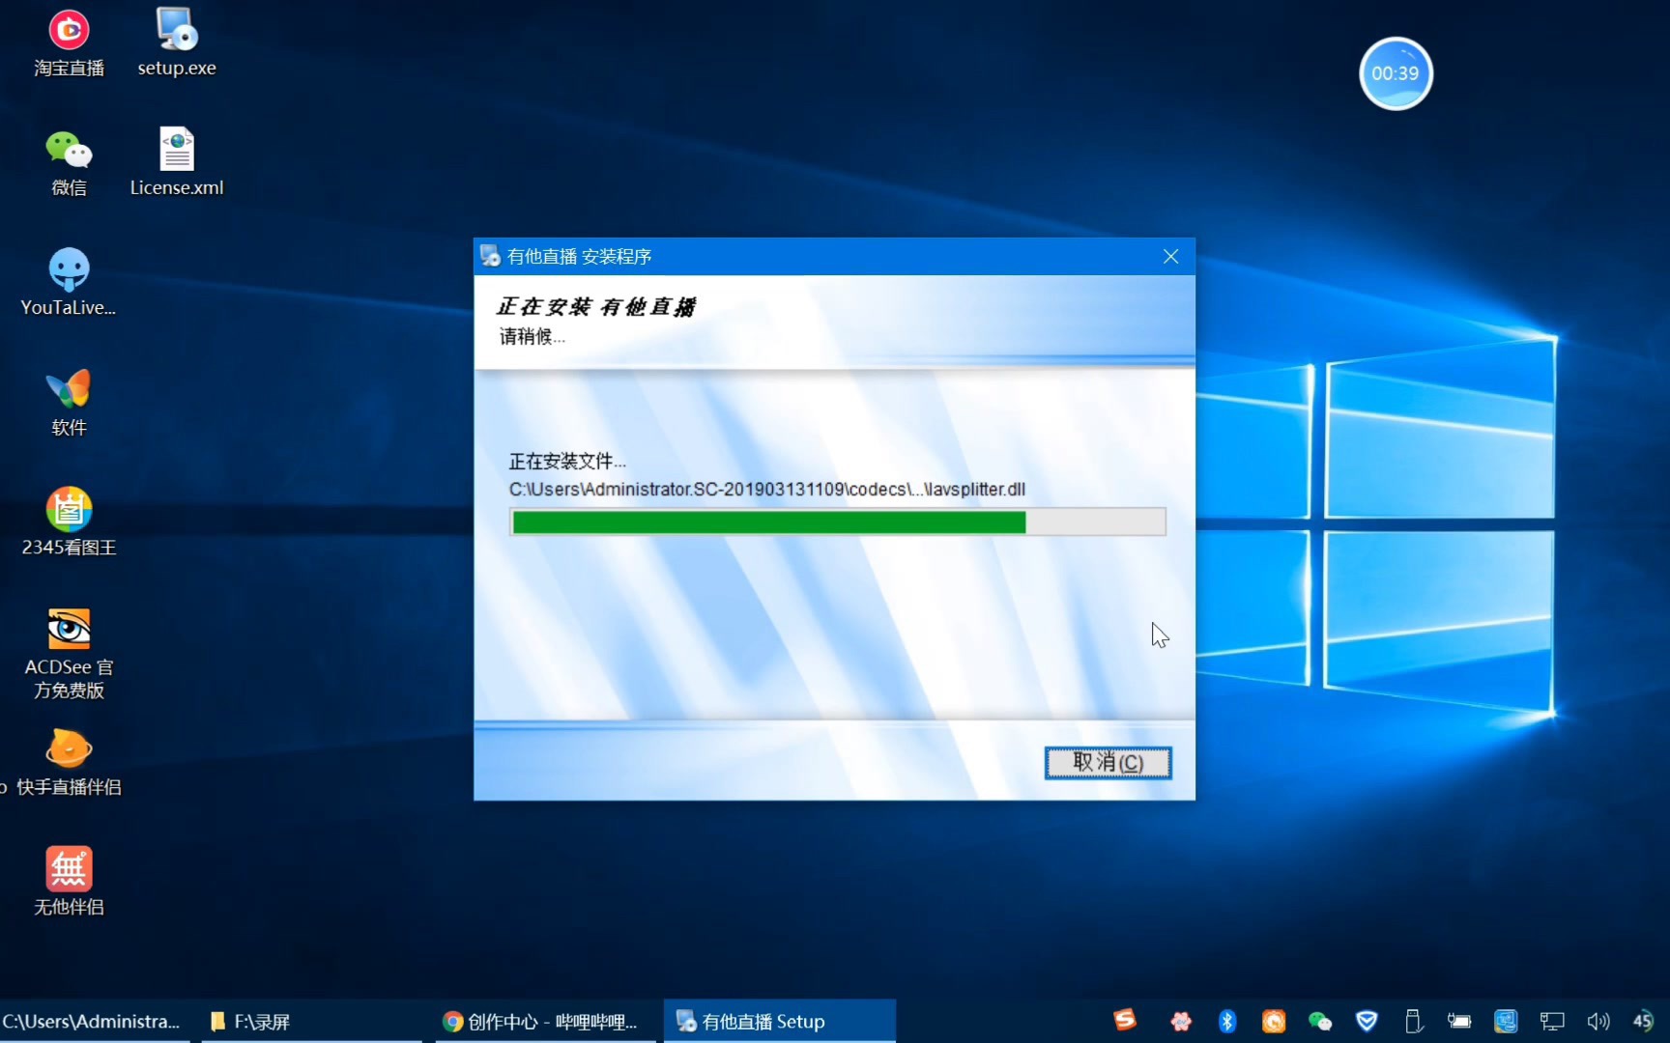This screenshot has height=1043, width=1670.
Task: Click the orange clock tray icon
Action: tap(1274, 1021)
